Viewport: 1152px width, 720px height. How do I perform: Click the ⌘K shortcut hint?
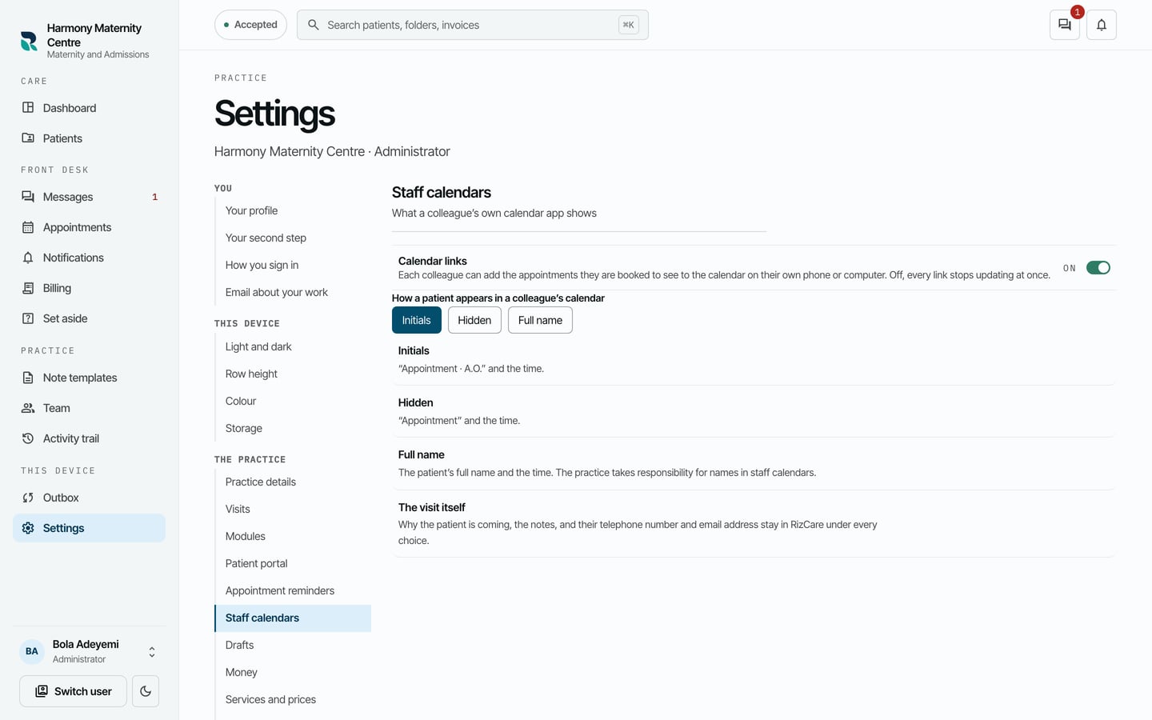point(628,25)
